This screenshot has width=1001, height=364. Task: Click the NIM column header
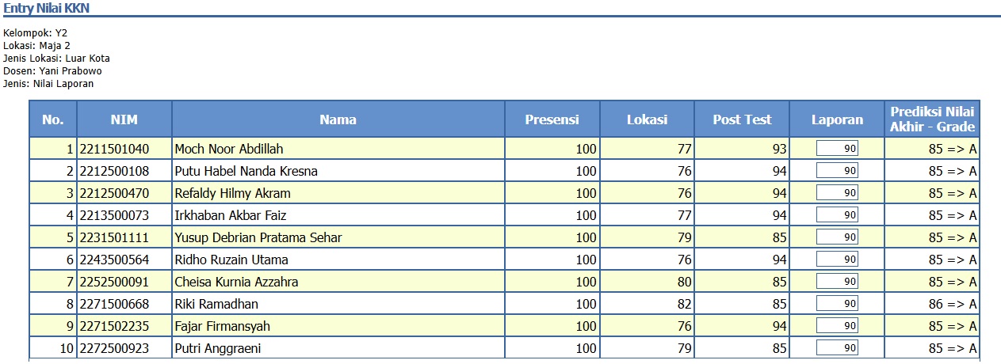point(124,119)
